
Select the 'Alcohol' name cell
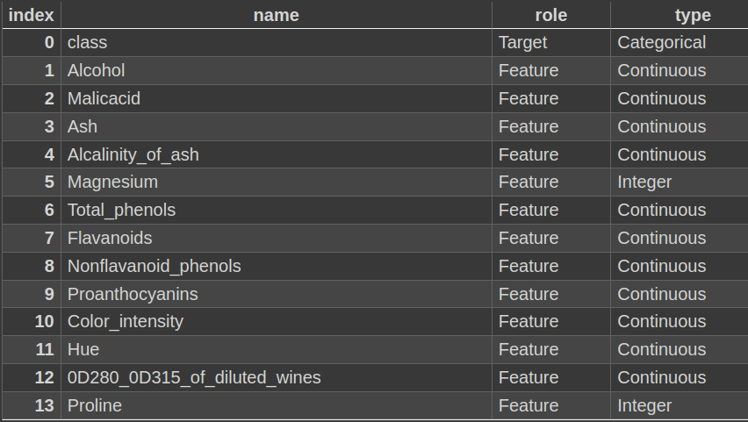(97, 70)
